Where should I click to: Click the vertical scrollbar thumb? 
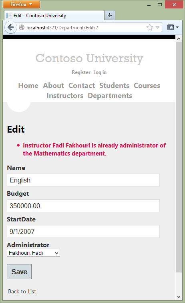[179, 157]
